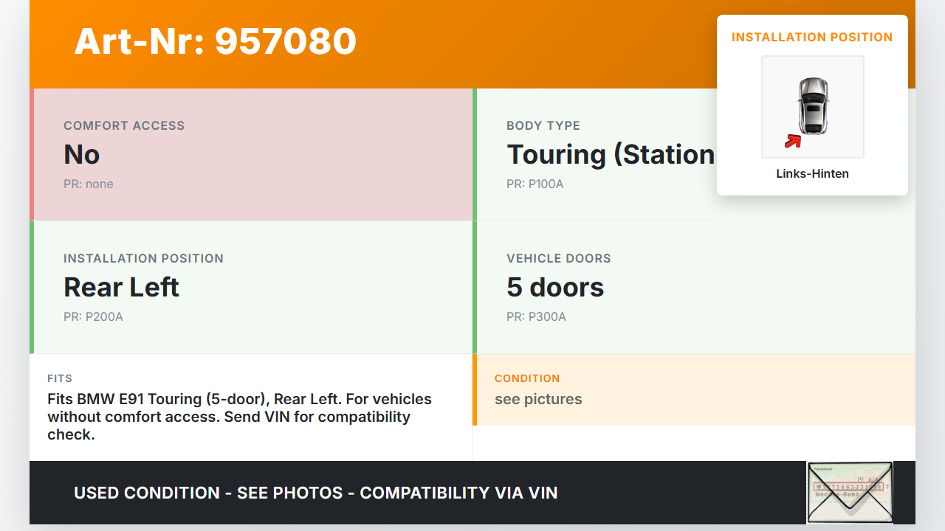This screenshot has width=945, height=531.
Task: Click the USED CONDITION footer banner text
Action: pyautogui.click(x=316, y=493)
